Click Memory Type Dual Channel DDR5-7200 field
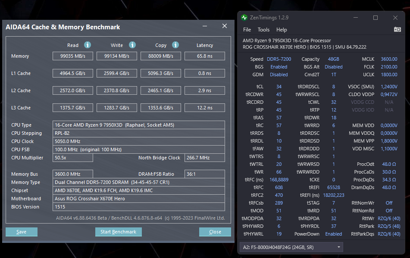This screenshot has height=258, width=410. [138, 182]
